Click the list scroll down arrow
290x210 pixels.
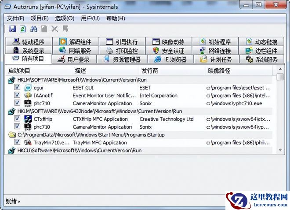(x=280, y=150)
